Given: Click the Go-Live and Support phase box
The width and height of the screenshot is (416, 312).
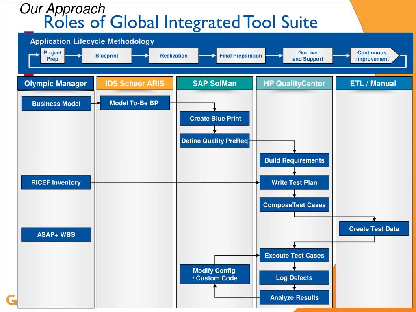Looking at the screenshot, I should click(308, 56).
